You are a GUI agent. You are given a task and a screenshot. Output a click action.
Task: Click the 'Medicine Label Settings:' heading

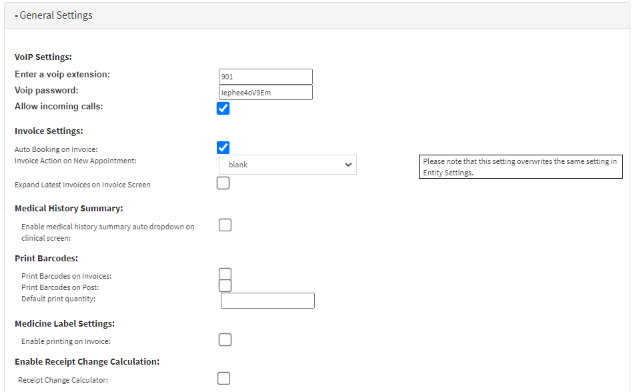[65, 323]
